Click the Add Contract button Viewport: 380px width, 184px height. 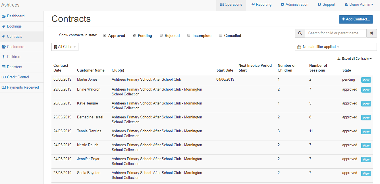(356, 19)
